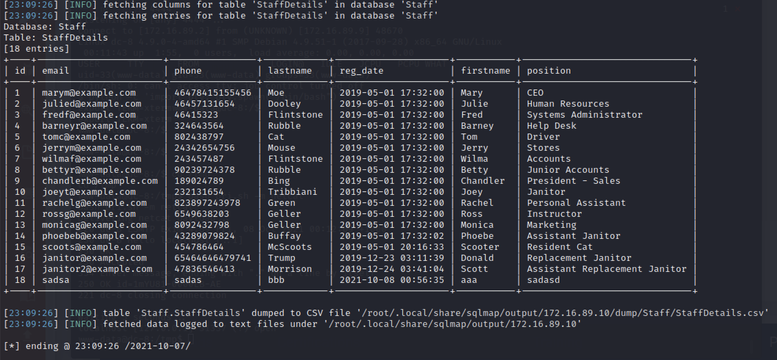The image size is (777, 360).
Task: Click the position 'sadasd'
Action: coord(543,280)
